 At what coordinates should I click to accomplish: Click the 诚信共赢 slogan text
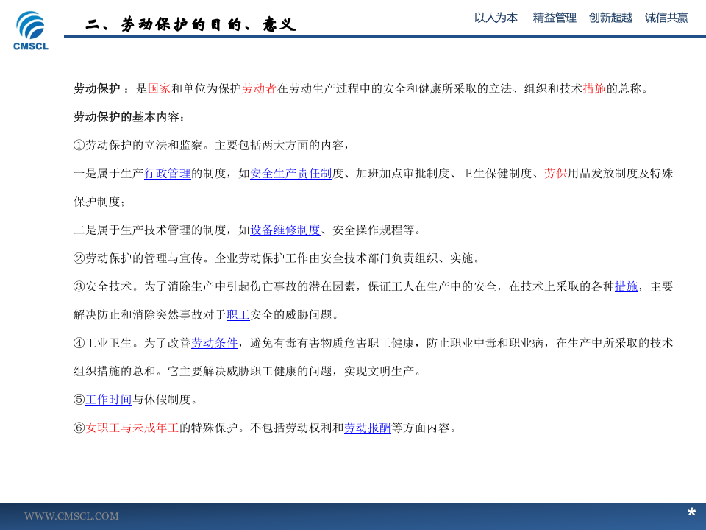(666, 18)
